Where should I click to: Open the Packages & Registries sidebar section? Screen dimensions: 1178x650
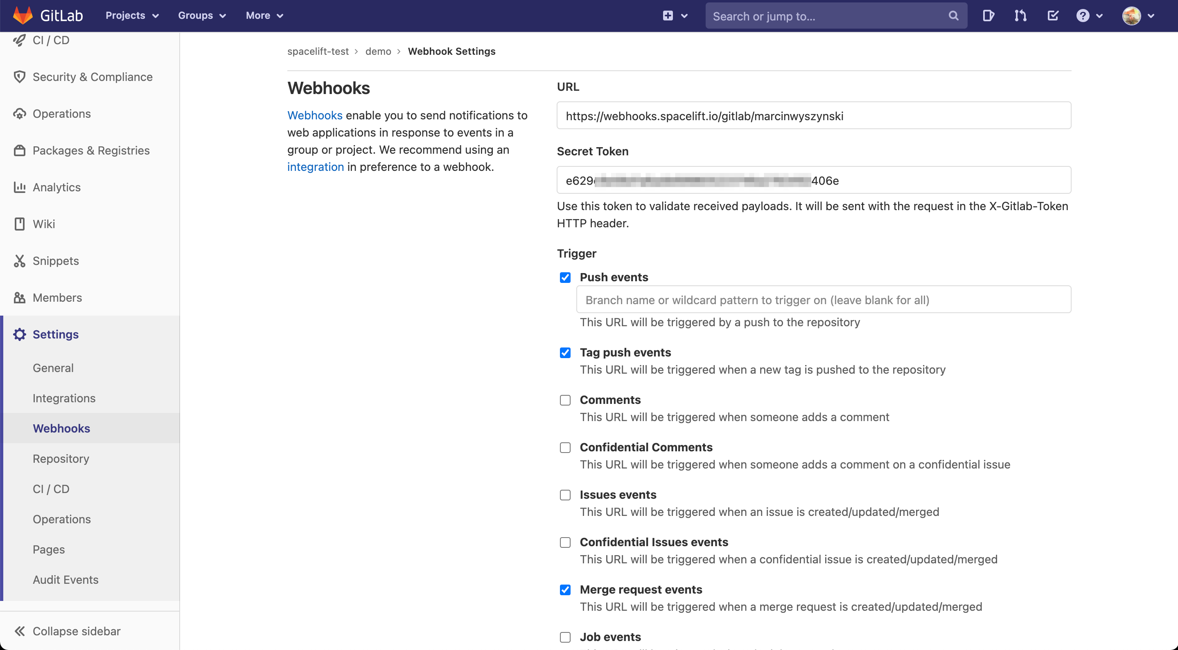coord(91,150)
